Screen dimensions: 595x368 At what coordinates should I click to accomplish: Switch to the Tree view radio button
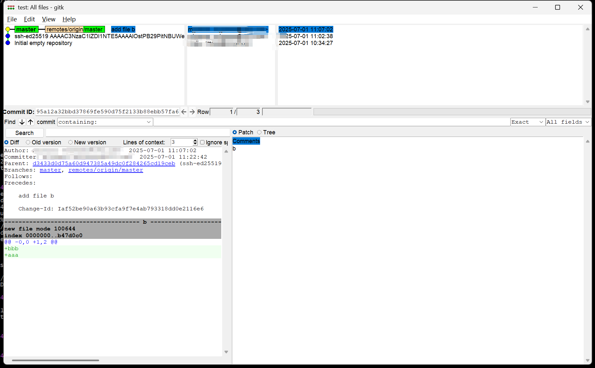[x=259, y=132]
